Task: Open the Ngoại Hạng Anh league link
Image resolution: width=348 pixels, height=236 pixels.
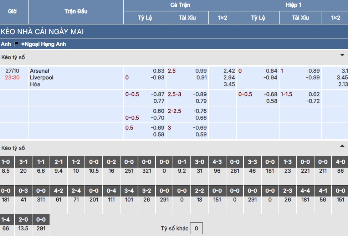Action: (45, 44)
